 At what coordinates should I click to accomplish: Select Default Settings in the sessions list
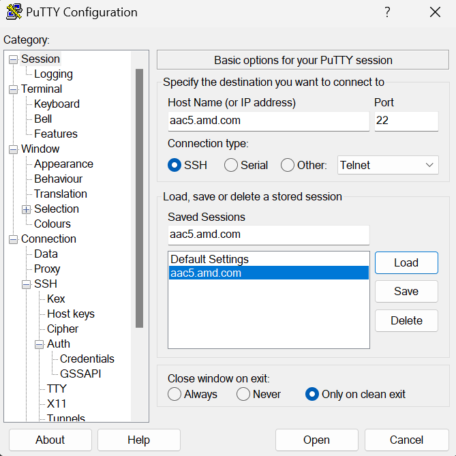point(269,259)
